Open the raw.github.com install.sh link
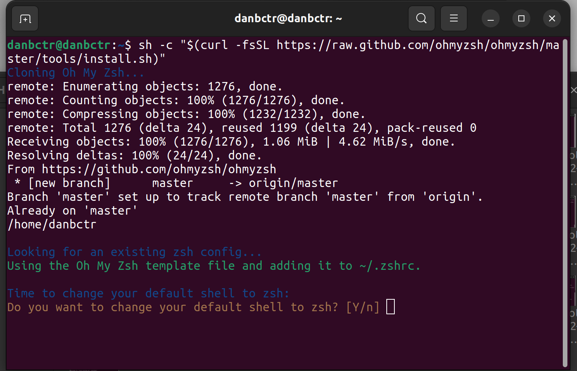This screenshot has height=371, width=577. 384,45
